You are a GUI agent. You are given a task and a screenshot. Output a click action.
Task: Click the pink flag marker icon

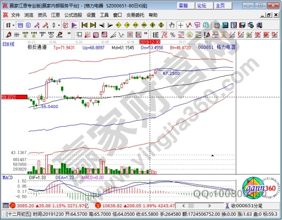click(x=74, y=25)
